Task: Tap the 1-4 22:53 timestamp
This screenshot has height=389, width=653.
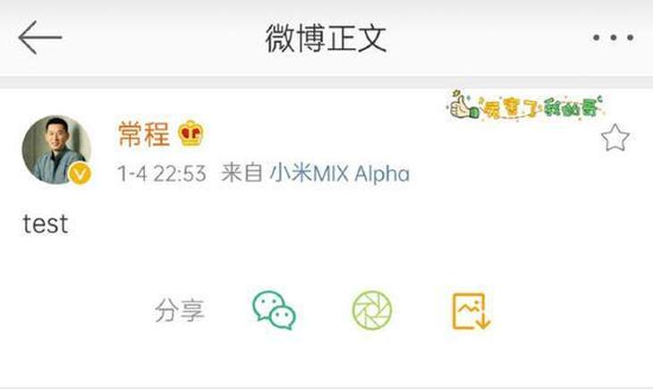Action: (162, 173)
